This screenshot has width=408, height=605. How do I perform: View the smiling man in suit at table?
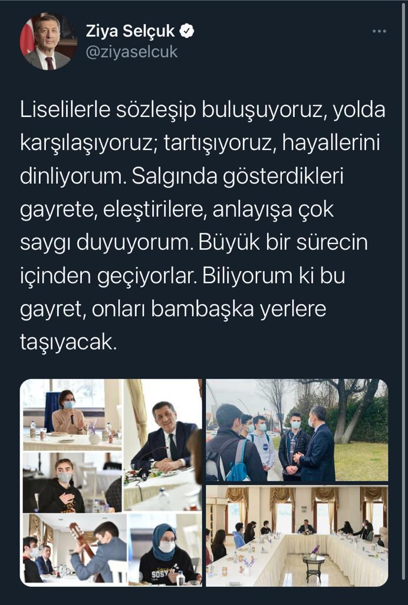click(162, 445)
